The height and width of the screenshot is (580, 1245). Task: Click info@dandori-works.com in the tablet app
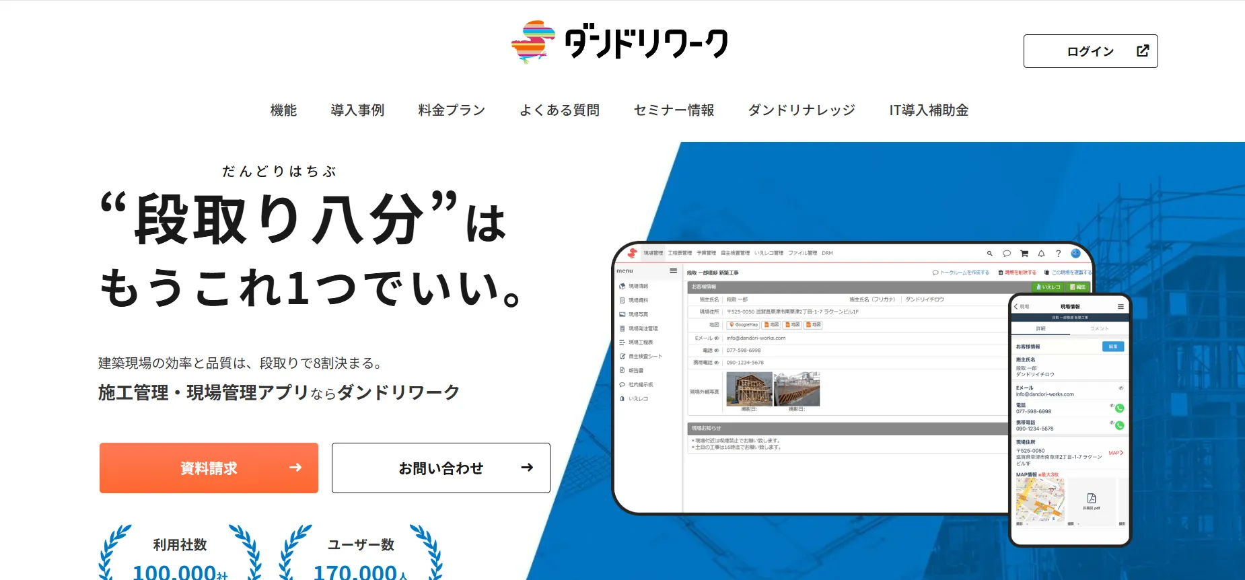pyautogui.click(x=756, y=338)
